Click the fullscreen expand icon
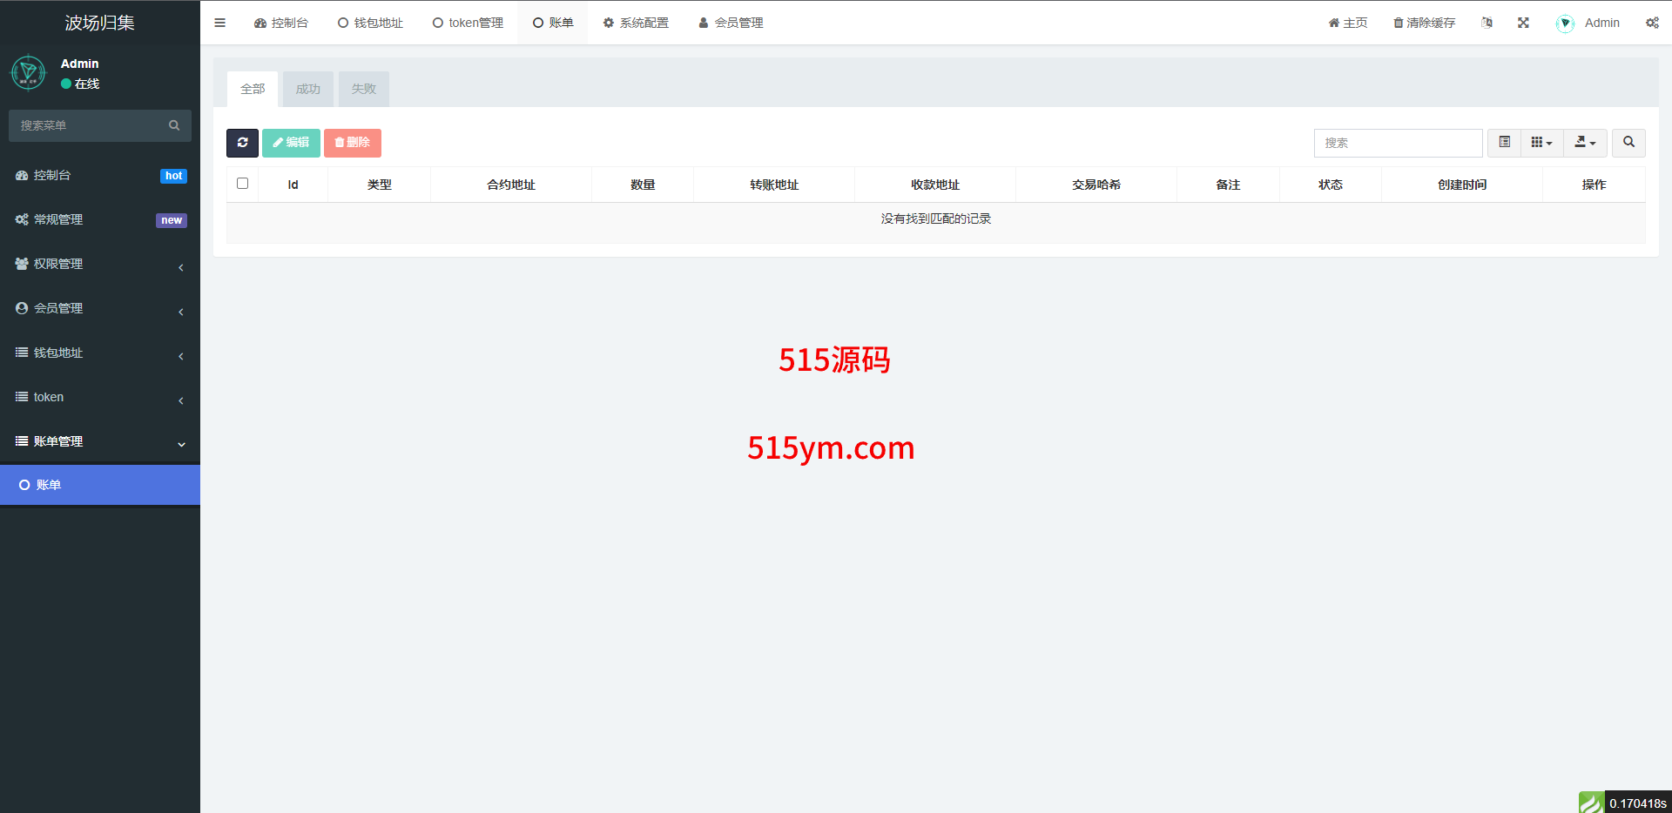 pos(1523,23)
